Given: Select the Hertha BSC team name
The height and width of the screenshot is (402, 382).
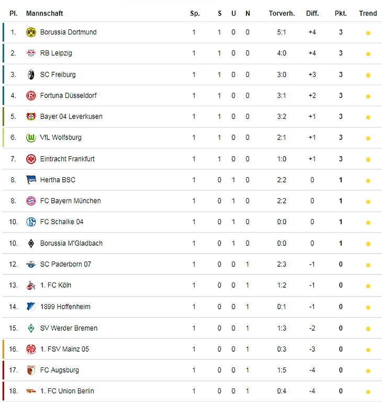Looking at the screenshot, I should tap(58, 180).
